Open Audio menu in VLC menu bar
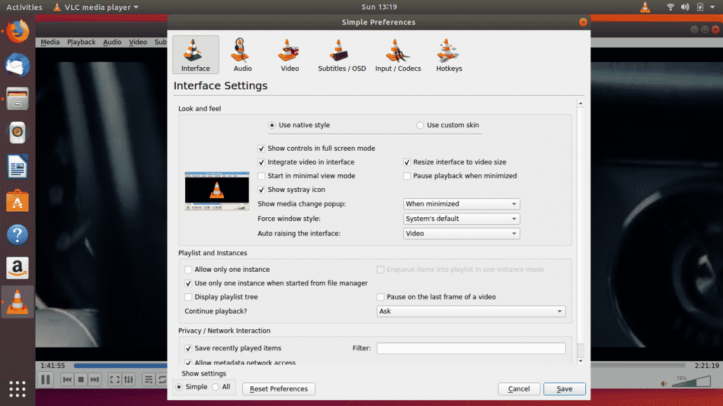Viewport: 723px width, 406px height. 112,42
